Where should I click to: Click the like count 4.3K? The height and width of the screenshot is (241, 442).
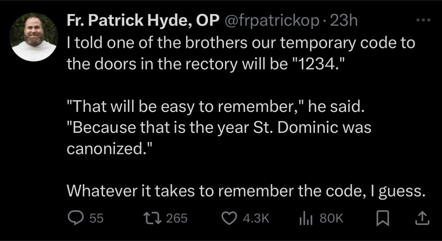pyautogui.click(x=256, y=218)
